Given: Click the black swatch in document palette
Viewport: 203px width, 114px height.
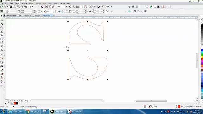Looking at the screenshot, I should tap(17, 103).
